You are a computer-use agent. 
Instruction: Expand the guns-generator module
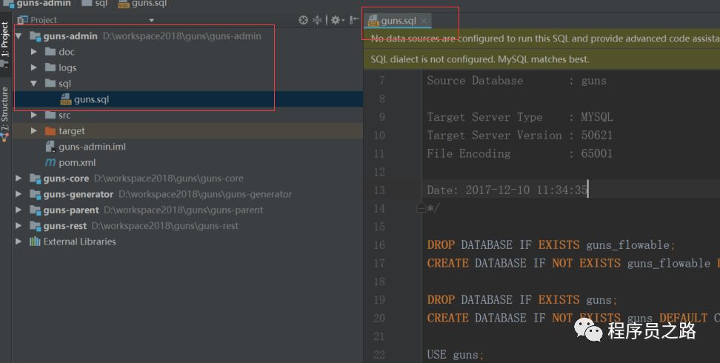tap(19, 194)
